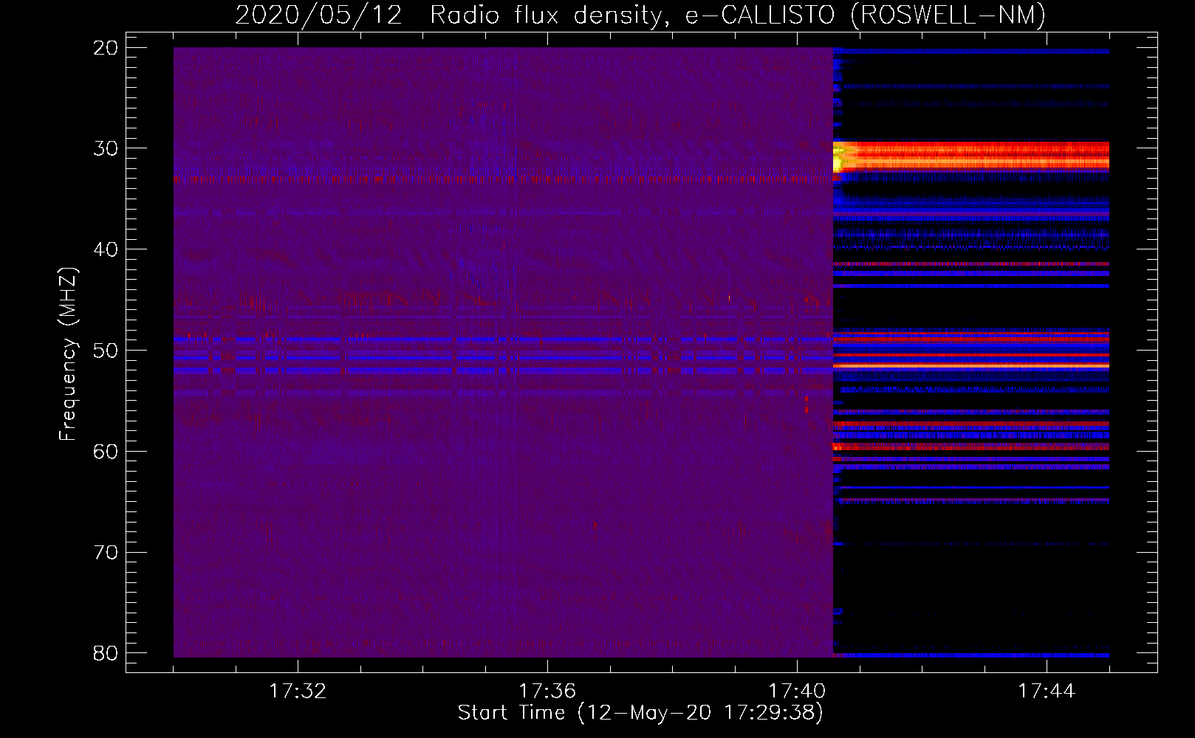Click the 70 MHz frequency tick label
Image resolution: width=1195 pixels, height=738 pixels.
click(106, 552)
